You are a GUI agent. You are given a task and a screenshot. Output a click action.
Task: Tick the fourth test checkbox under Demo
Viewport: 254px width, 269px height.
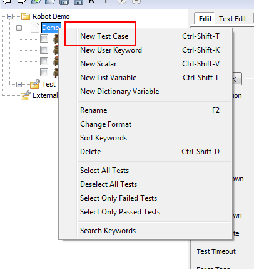(44, 72)
